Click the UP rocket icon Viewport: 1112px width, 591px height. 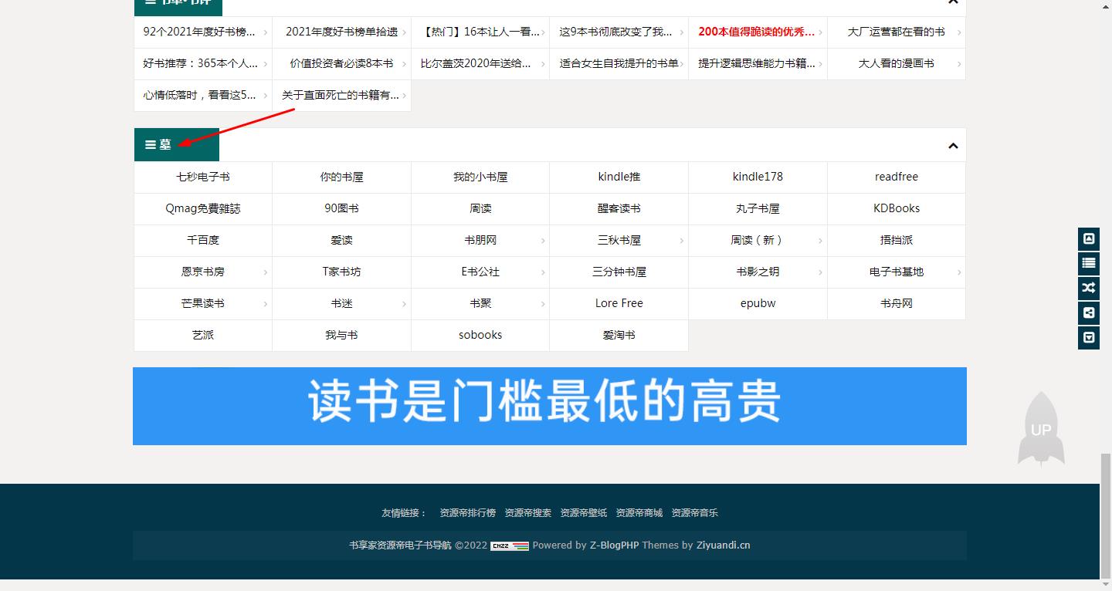point(1041,429)
